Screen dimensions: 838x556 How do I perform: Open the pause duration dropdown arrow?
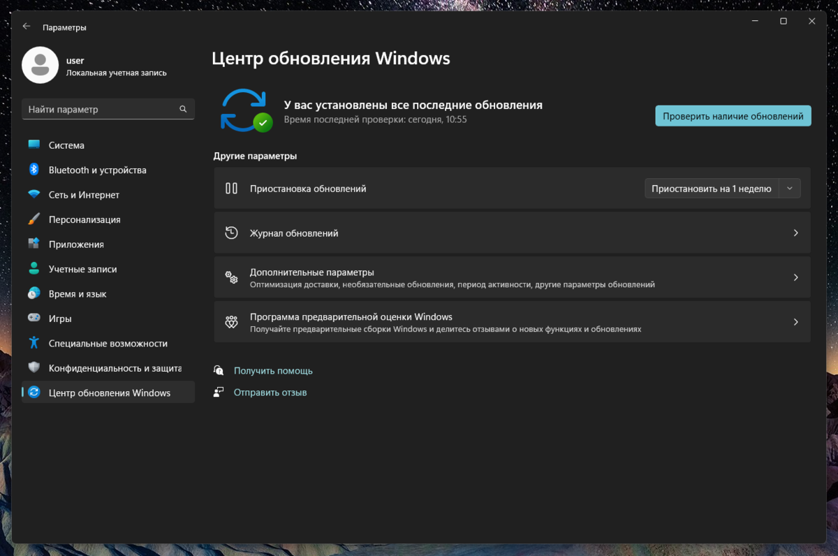pyautogui.click(x=790, y=189)
